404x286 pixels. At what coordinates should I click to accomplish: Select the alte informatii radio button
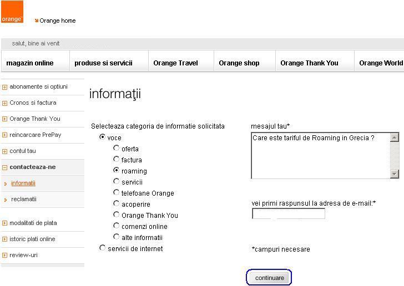116,237
